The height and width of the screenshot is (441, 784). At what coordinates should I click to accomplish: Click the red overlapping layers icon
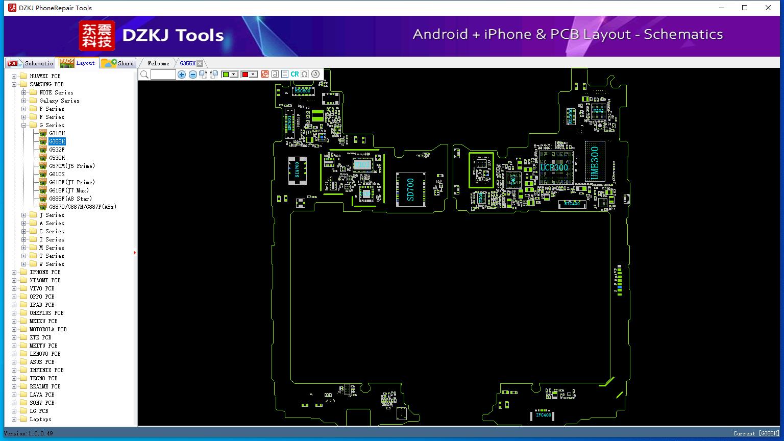(265, 75)
